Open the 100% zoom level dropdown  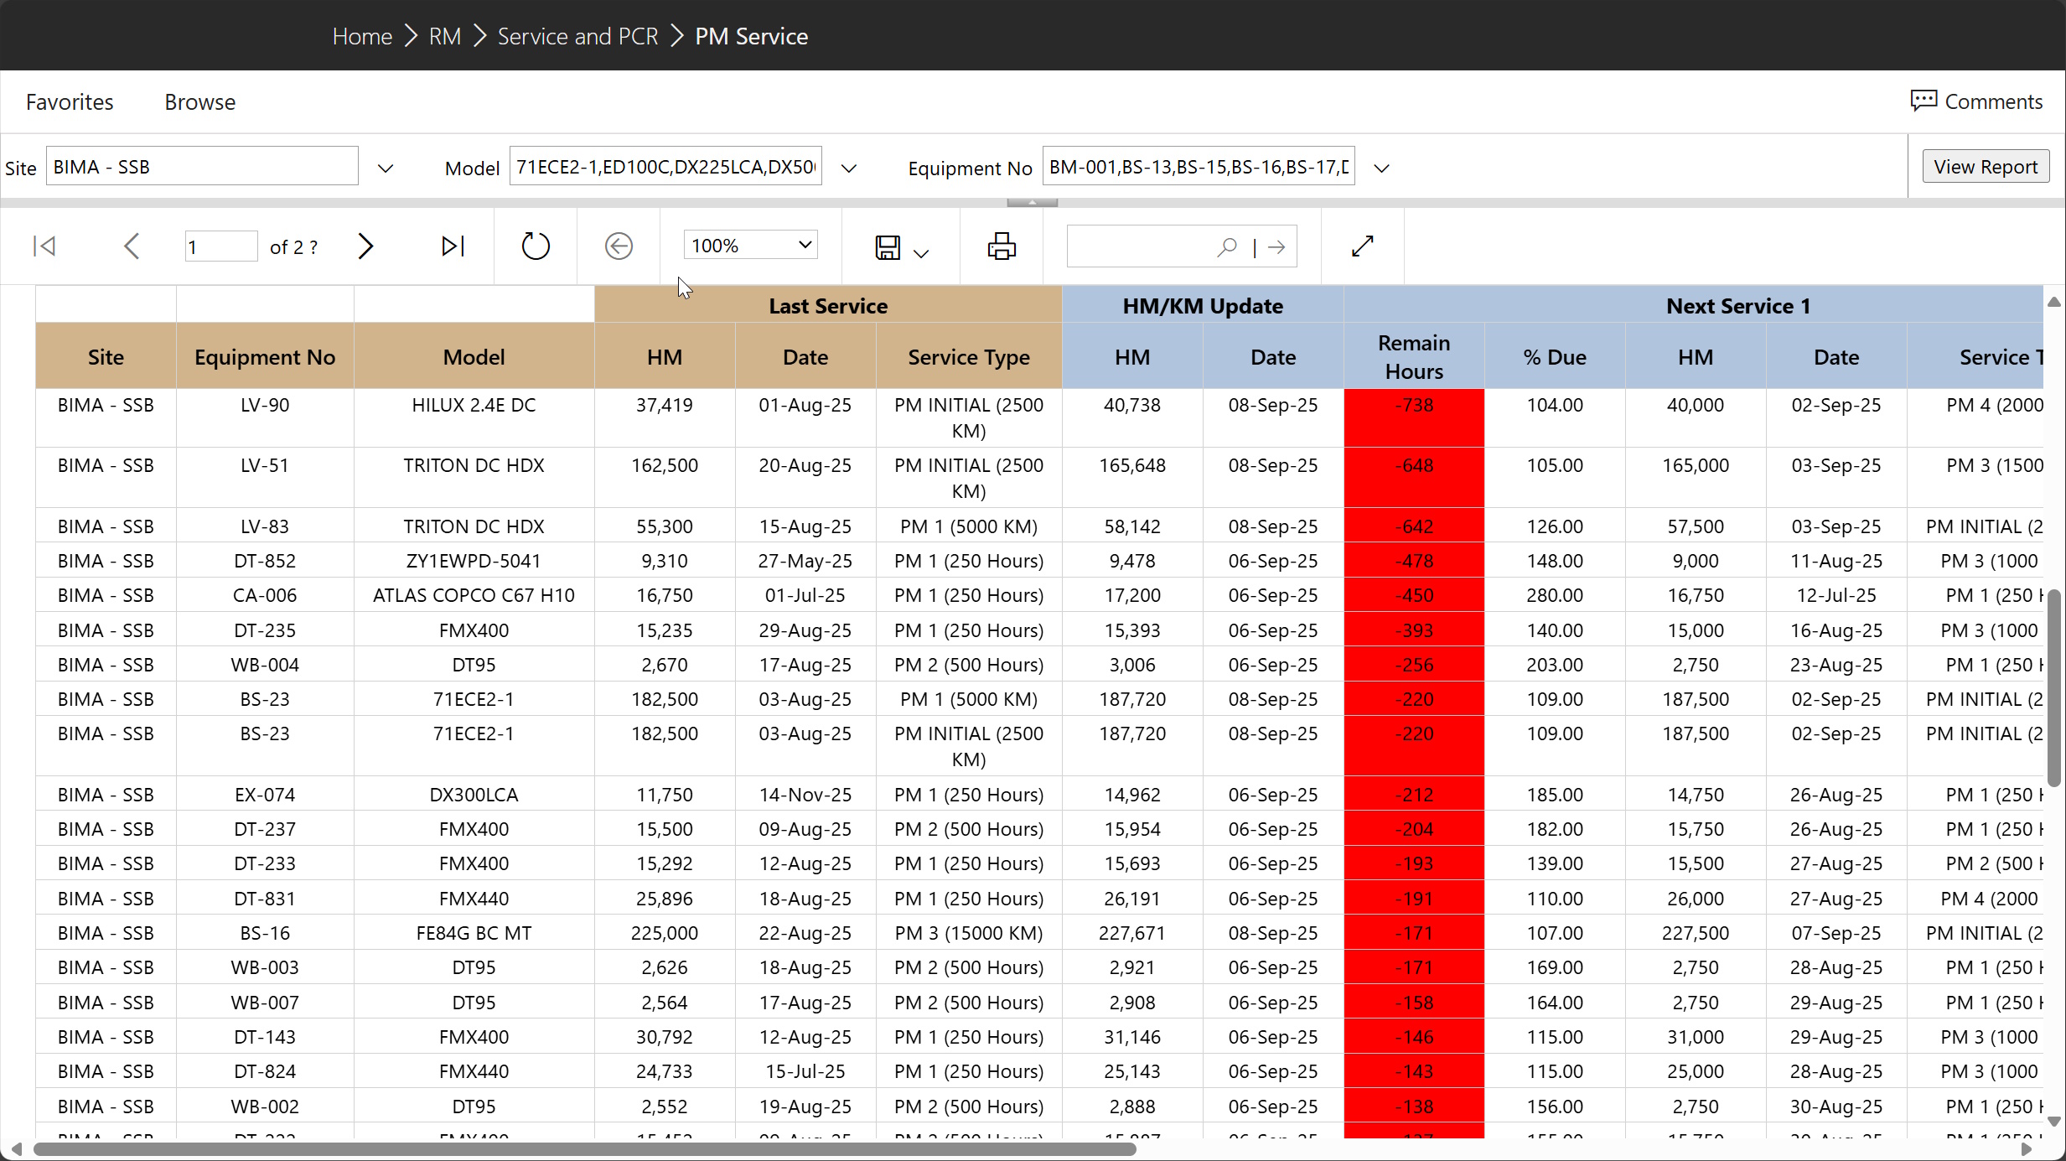tap(750, 246)
